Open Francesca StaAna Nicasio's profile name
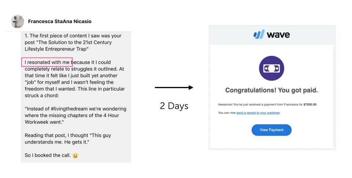The image size is (352, 178). click(60, 21)
